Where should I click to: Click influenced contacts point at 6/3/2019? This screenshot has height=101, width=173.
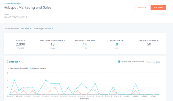[x=135, y=84]
